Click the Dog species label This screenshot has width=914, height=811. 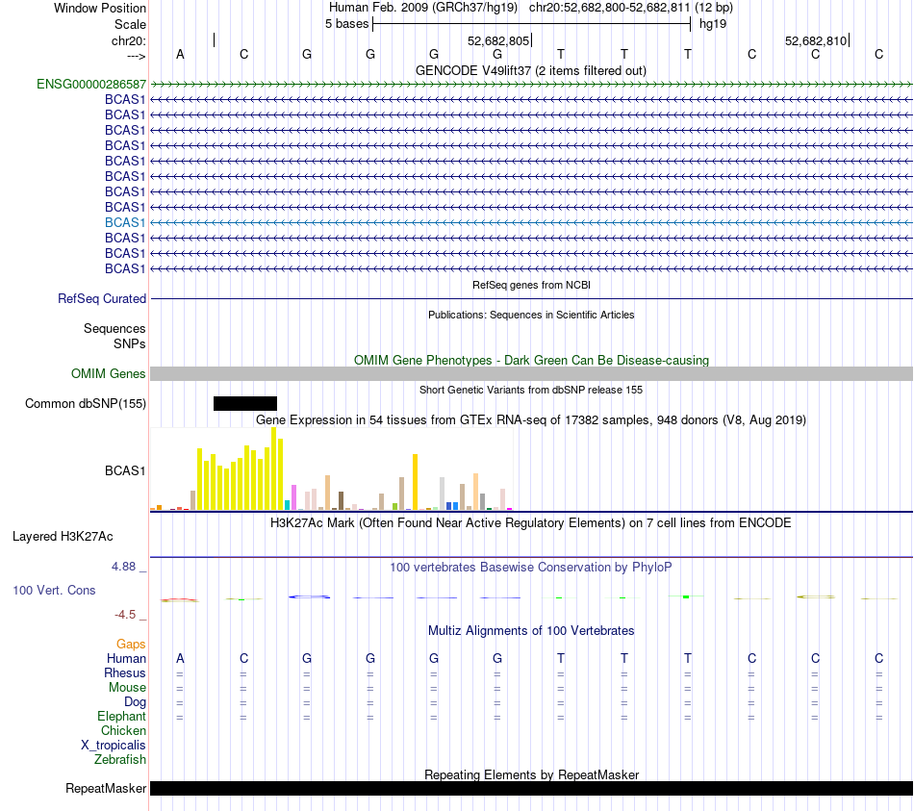[135, 702]
